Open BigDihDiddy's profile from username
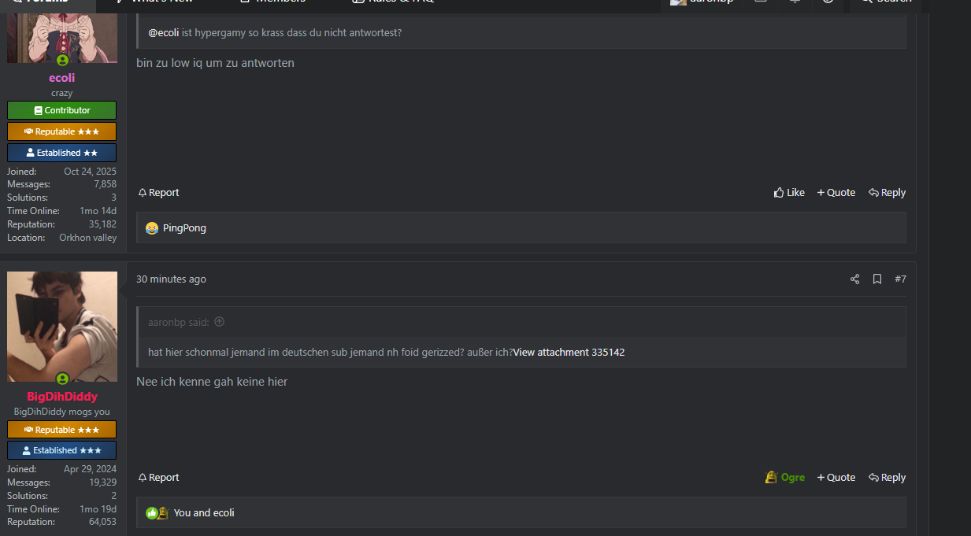The image size is (971, 536). (x=62, y=397)
